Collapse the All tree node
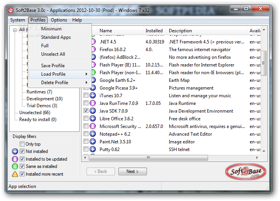Image resolution: width=280 pixels, height=201 pixels. 15,30
